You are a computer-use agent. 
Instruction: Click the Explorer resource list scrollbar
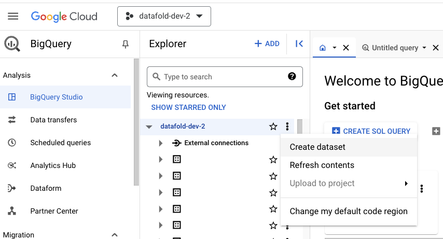[300, 126]
